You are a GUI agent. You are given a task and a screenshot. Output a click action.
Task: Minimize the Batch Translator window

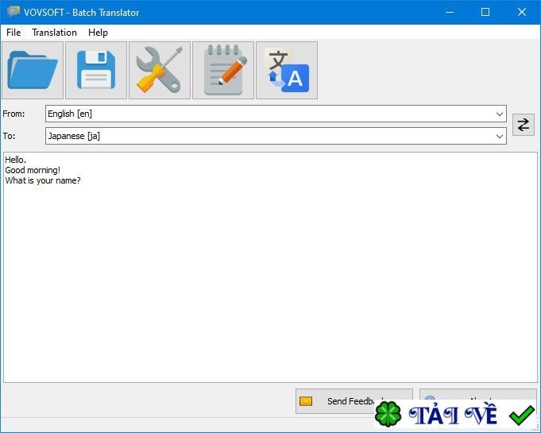449,12
